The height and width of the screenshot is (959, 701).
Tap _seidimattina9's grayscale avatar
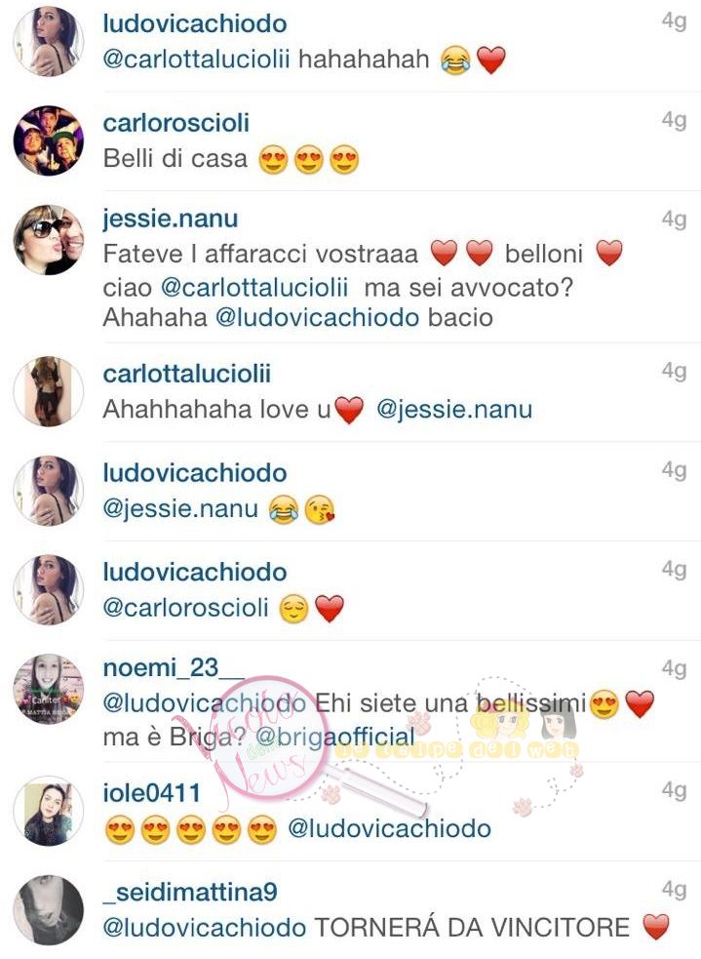click(49, 910)
